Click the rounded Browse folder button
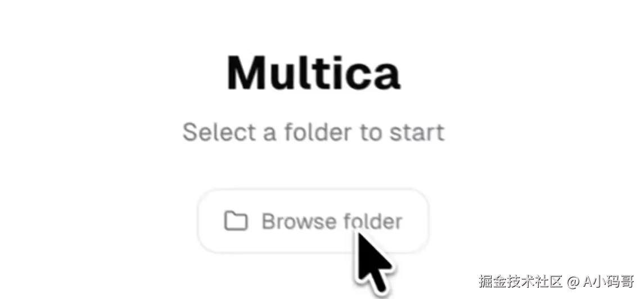 point(313,221)
